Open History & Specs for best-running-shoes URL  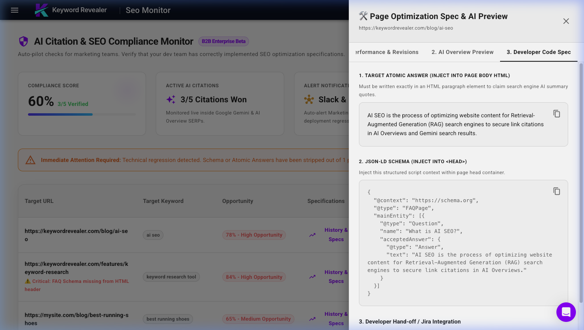pos(336,319)
